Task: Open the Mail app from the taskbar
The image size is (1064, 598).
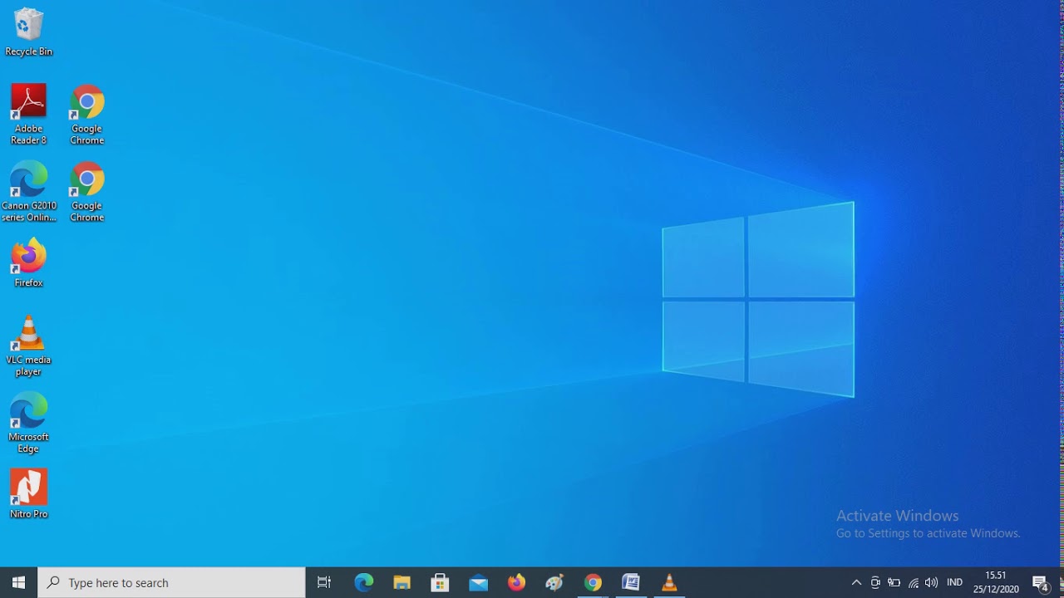Action: [x=478, y=582]
